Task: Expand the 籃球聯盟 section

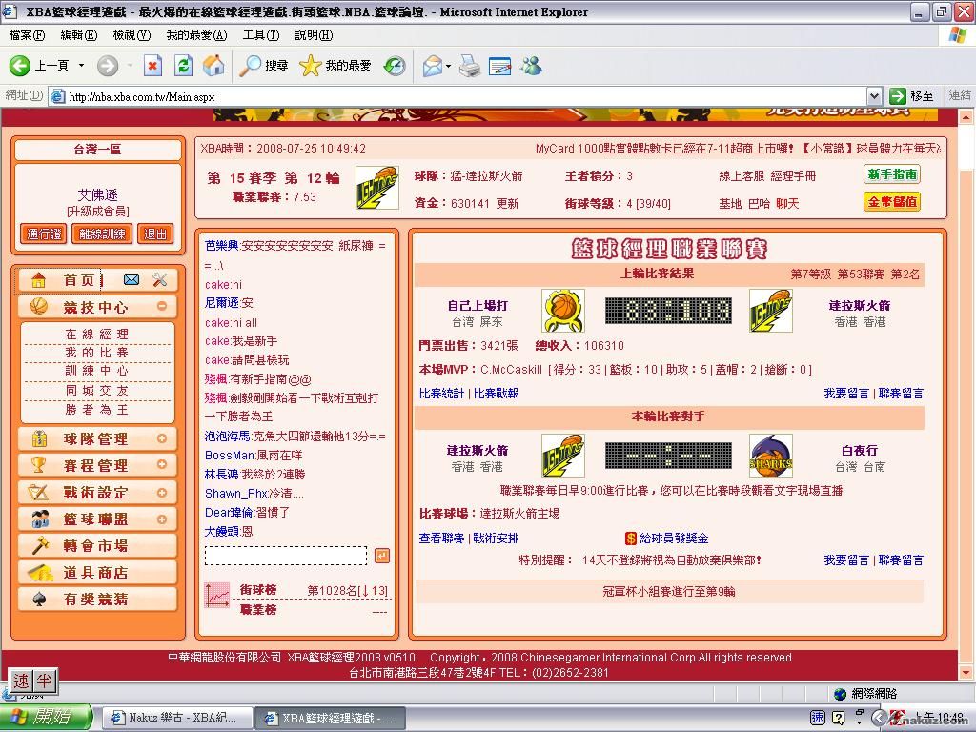Action: click(x=162, y=518)
